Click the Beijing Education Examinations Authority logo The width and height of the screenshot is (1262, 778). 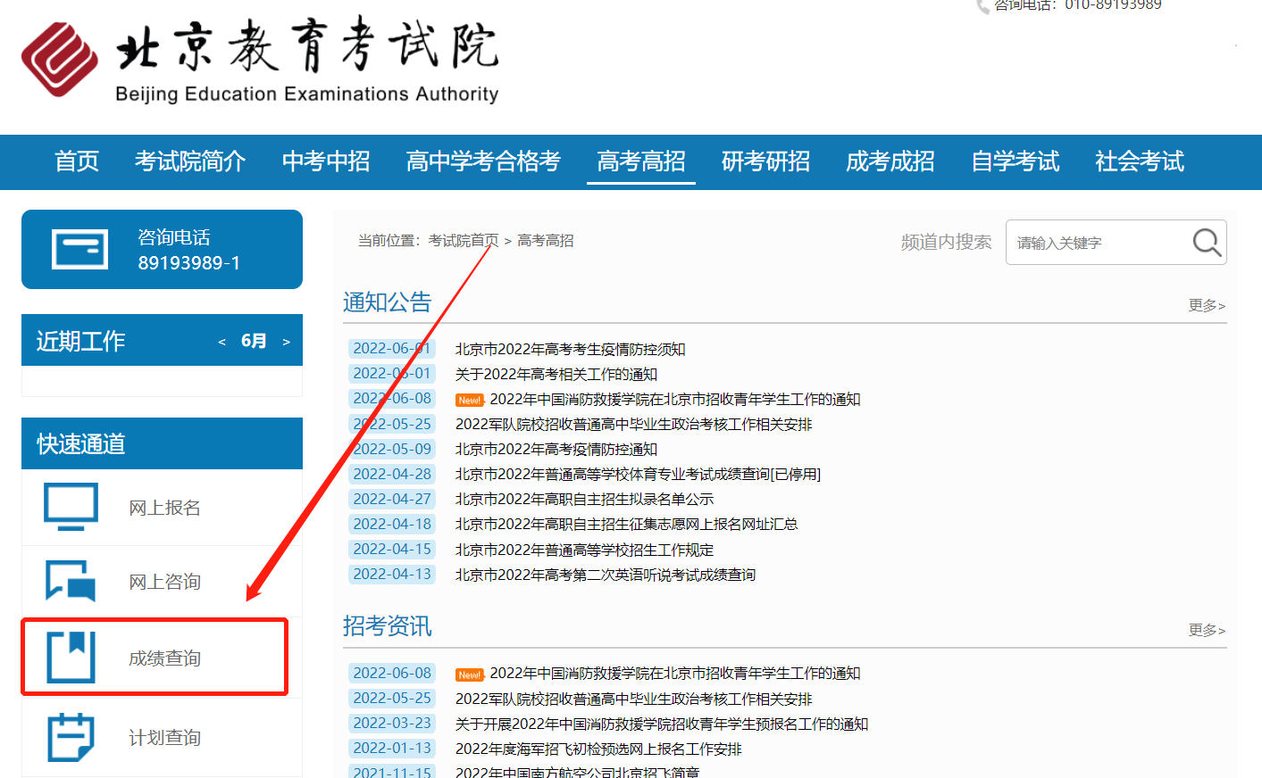point(60,59)
